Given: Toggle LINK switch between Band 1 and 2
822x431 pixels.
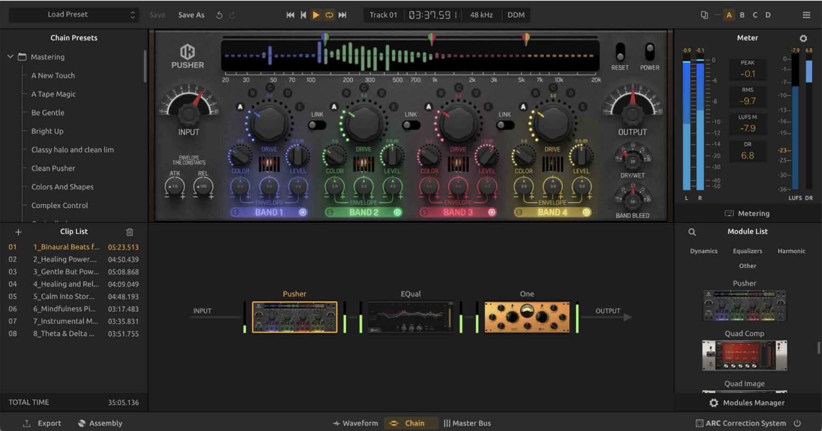Looking at the screenshot, I should (317, 125).
